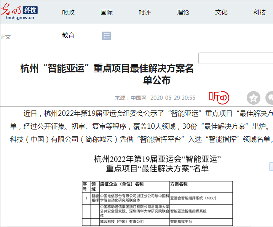Click the 正文 breadcrumb text
273x227 pixels.
pyautogui.click(x=5, y=37)
